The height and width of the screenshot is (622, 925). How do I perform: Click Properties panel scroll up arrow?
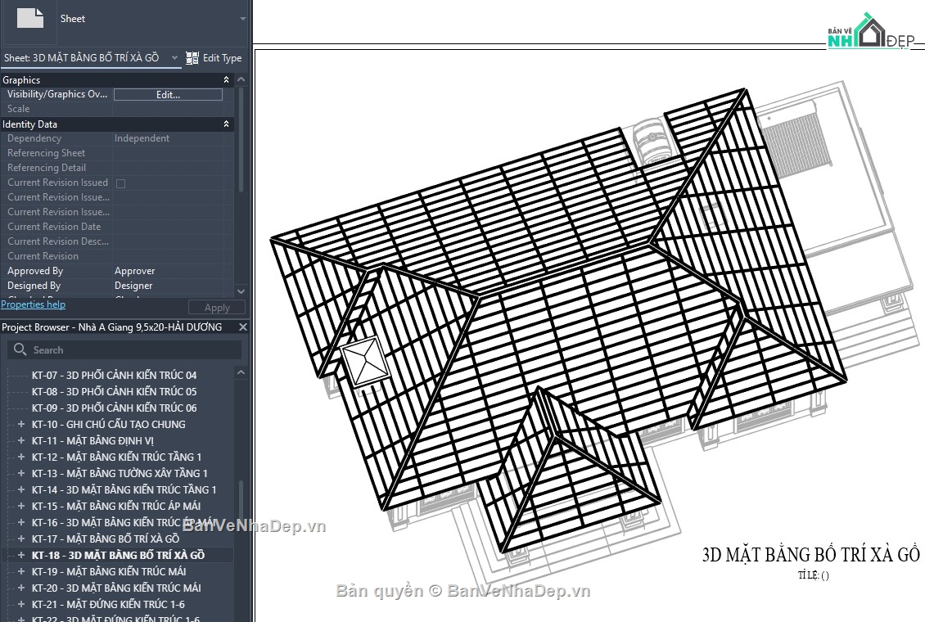[241, 79]
